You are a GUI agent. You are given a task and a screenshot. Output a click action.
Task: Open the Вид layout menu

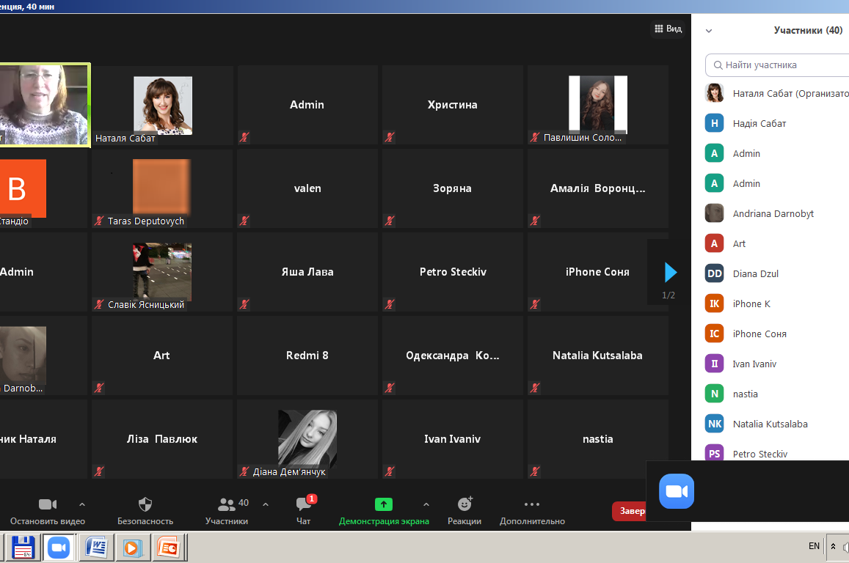pyautogui.click(x=668, y=29)
